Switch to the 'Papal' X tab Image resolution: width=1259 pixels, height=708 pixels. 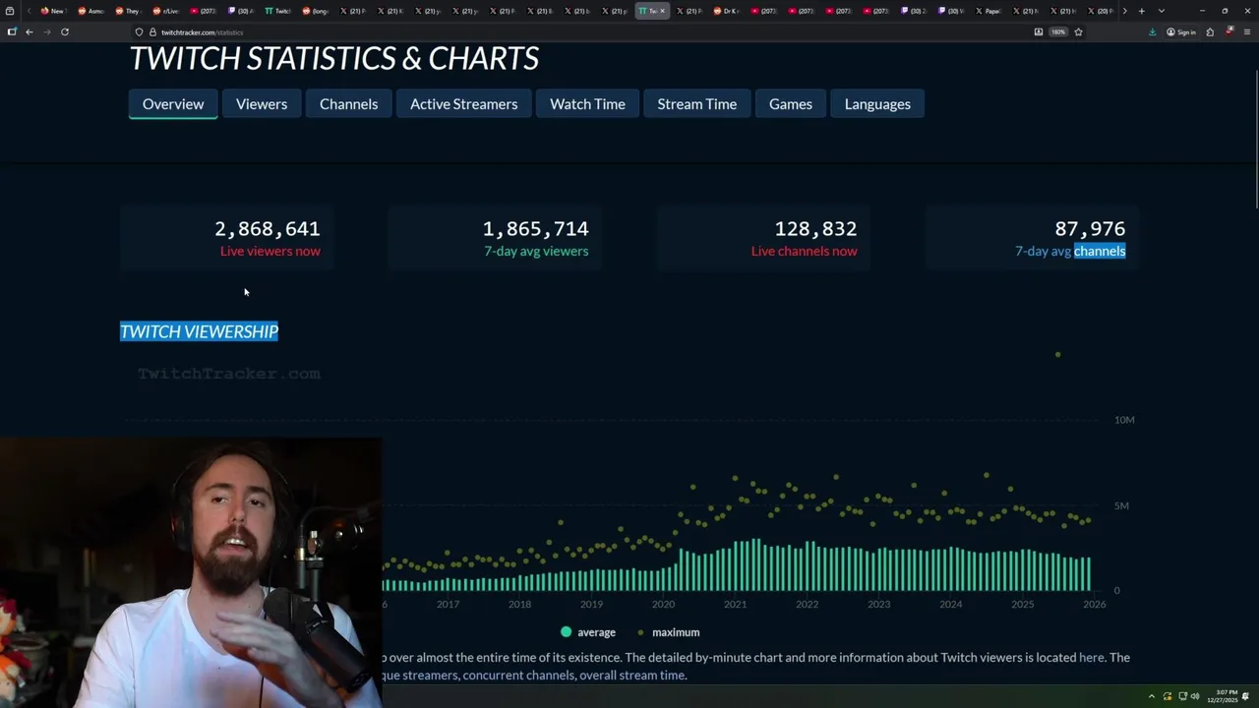pyautogui.click(x=989, y=11)
